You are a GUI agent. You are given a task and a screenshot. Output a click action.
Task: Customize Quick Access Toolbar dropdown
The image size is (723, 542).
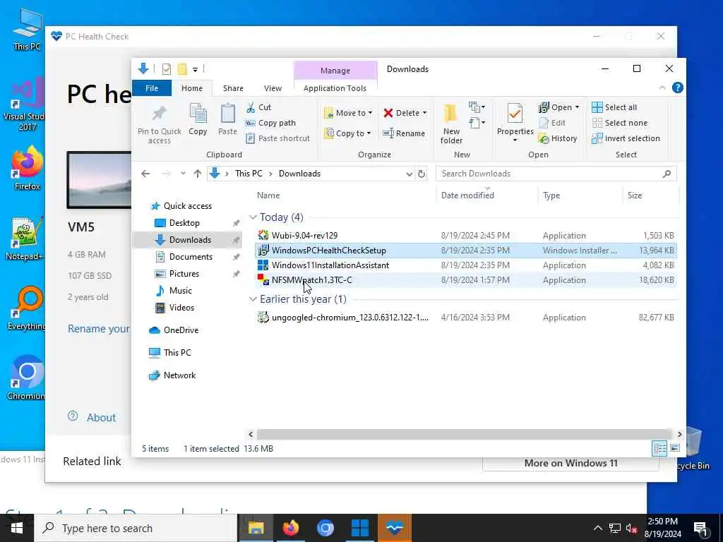(x=195, y=70)
